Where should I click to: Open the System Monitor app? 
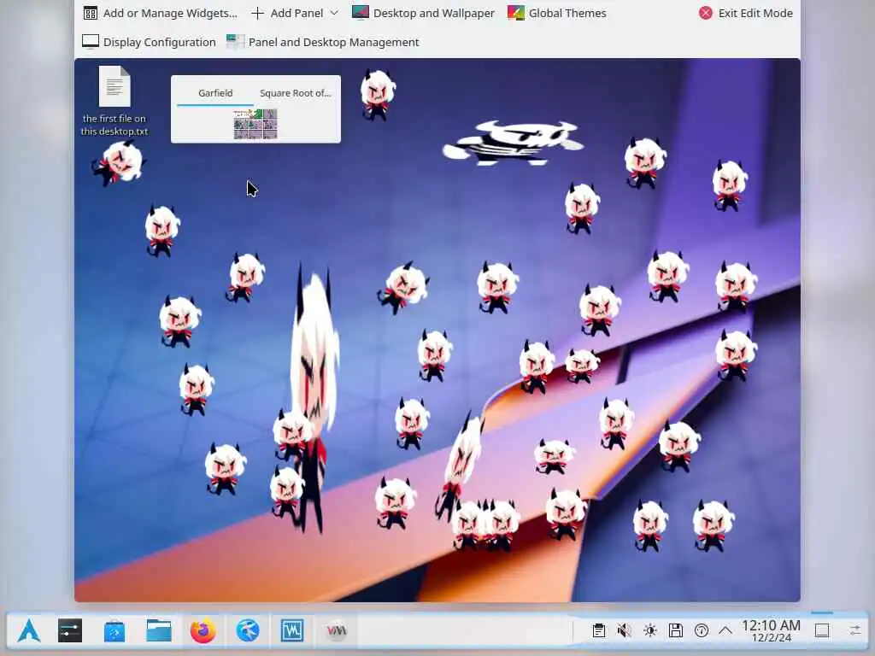pos(292,631)
